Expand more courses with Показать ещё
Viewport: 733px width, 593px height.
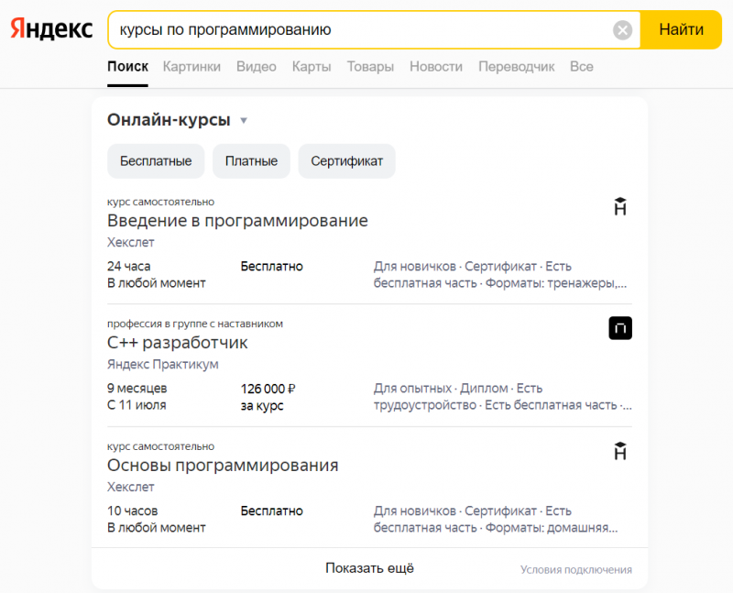click(x=369, y=568)
